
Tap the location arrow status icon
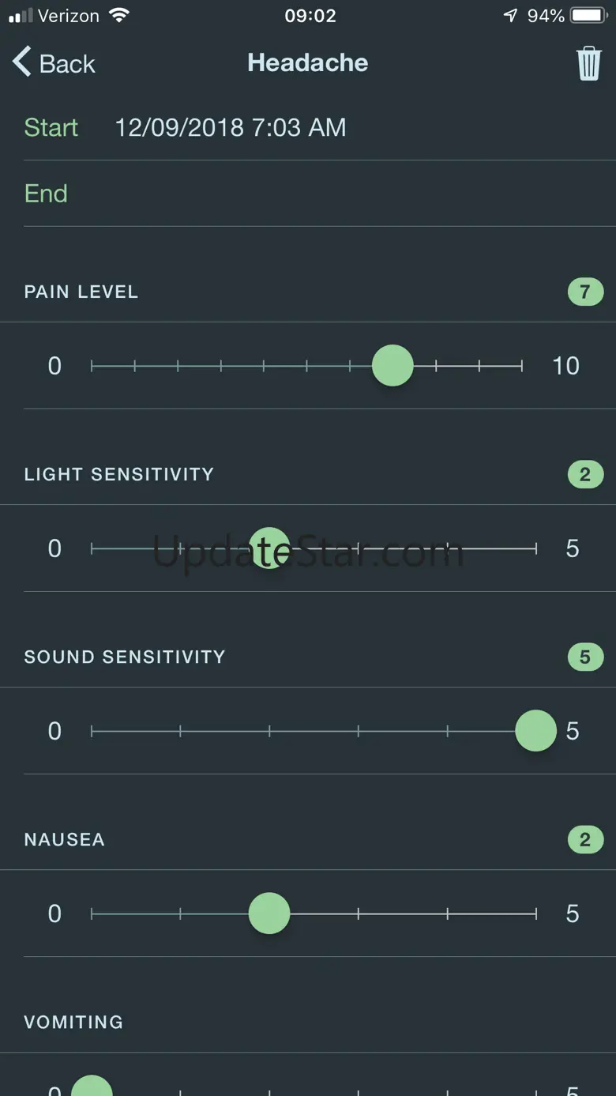click(511, 15)
